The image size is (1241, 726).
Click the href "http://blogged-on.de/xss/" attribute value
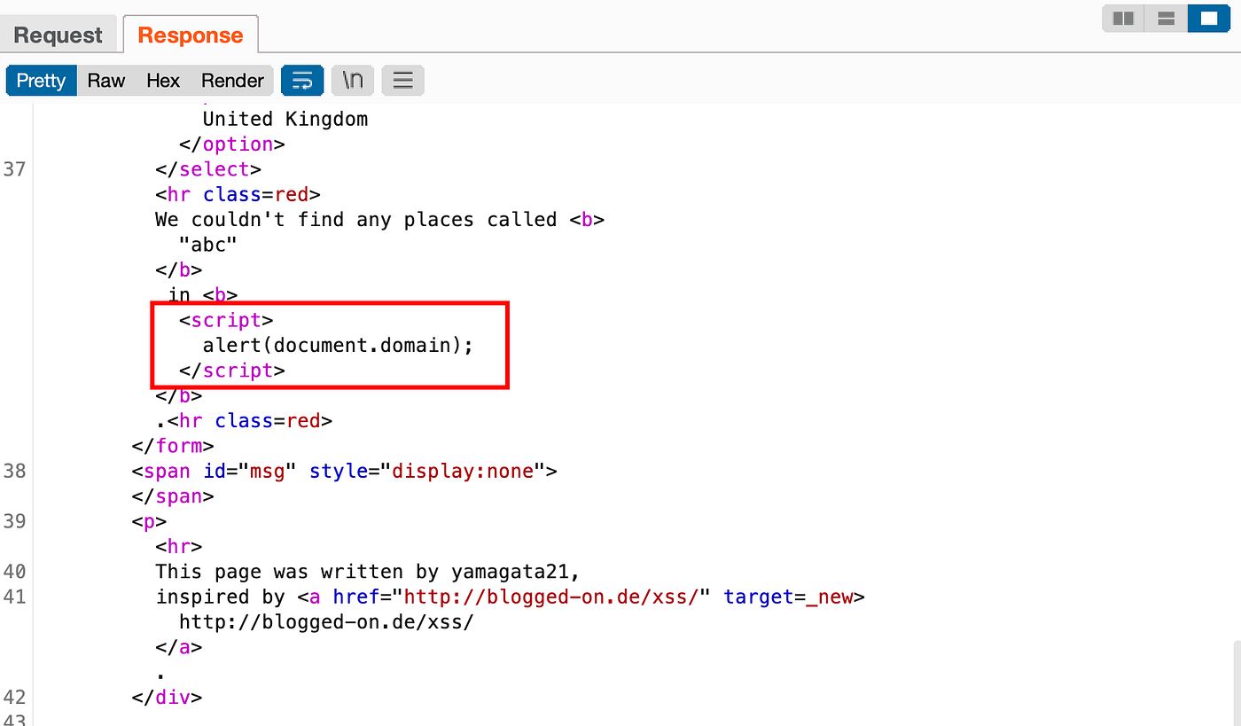[x=551, y=597]
